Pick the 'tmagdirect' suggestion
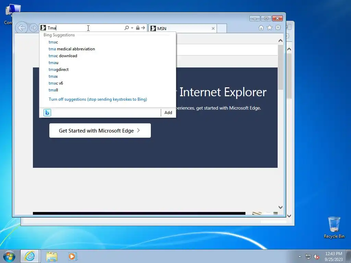The image size is (351, 263). click(x=58, y=70)
